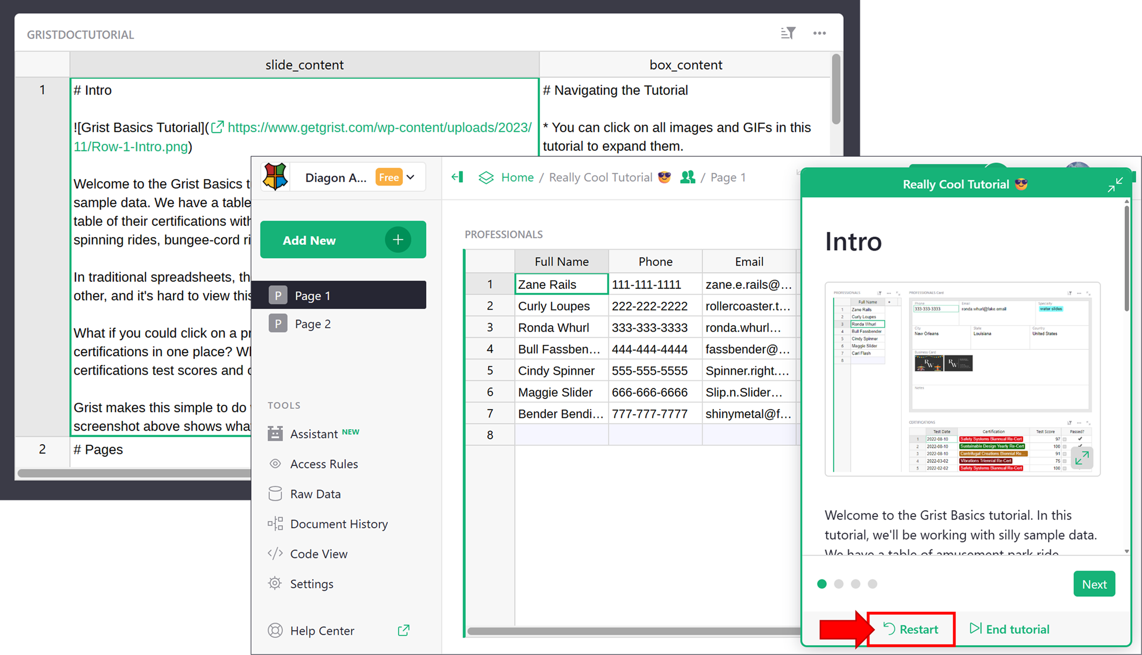The width and height of the screenshot is (1142, 655).
Task: Open Access Rules from the tools list
Action: (324, 464)
